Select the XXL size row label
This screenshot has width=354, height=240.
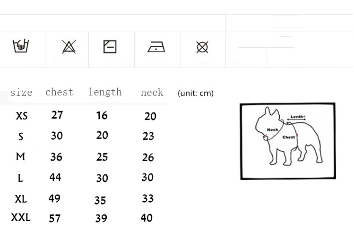click(21, 217)
